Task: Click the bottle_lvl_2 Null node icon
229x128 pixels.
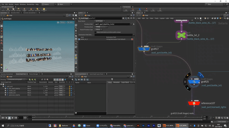Action: [x=181, y=35]
